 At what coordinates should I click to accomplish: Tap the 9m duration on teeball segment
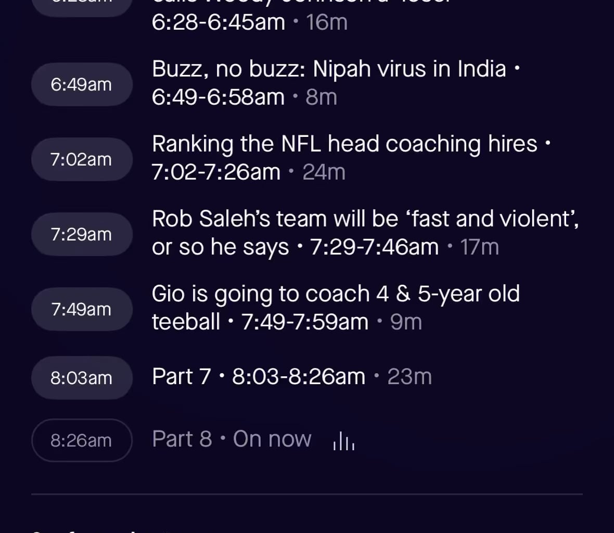406,322
